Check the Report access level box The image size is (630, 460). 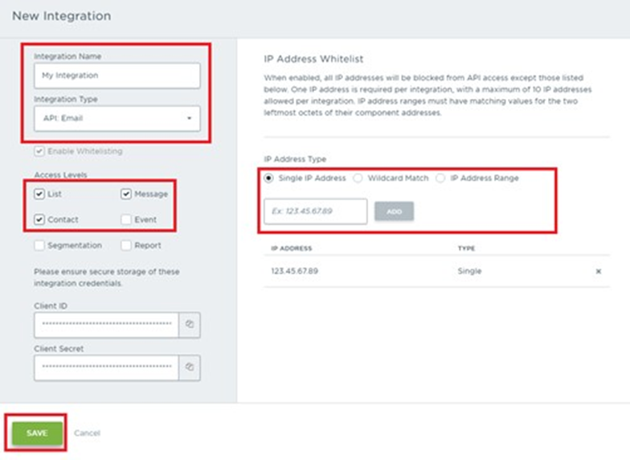click(x=127, y=245)
